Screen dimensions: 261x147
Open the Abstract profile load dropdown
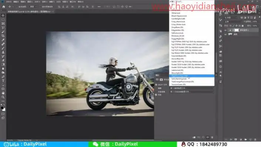tap(192, 88)
